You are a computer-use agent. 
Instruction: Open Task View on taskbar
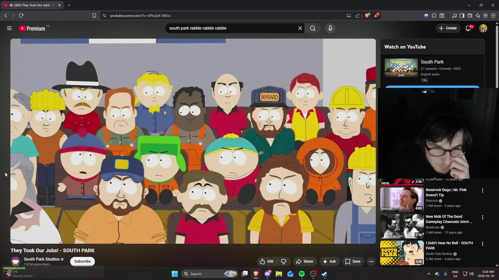click(245, 274)
